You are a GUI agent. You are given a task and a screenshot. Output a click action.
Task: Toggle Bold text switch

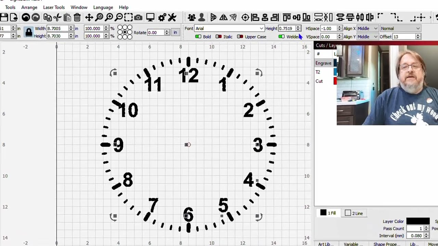tap(198, 37)
